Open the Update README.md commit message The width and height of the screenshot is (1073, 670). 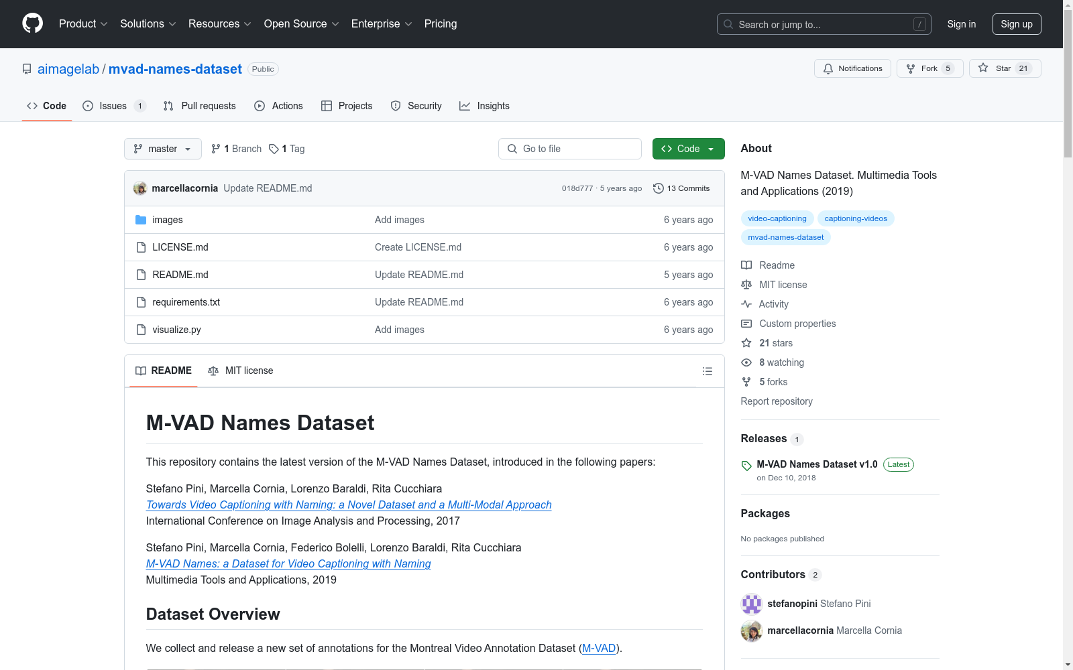pos(268,188)
